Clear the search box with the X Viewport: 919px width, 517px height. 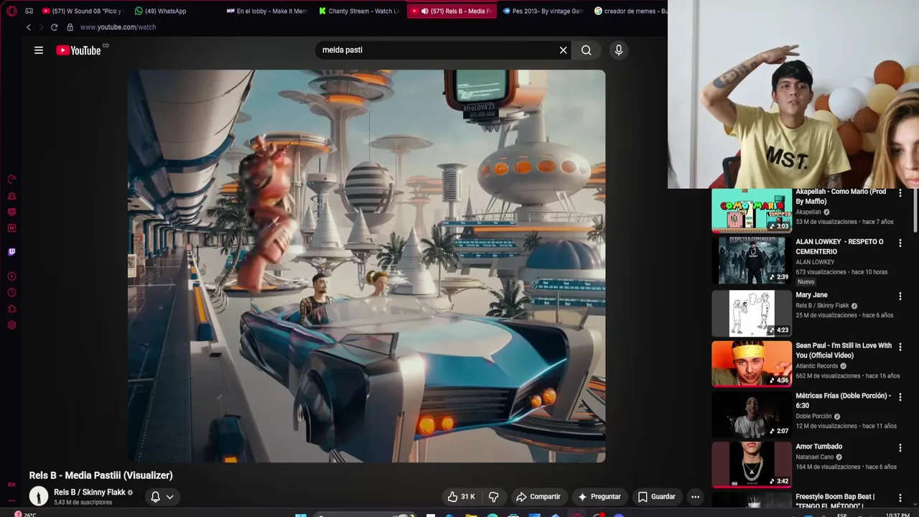[563, 50]
